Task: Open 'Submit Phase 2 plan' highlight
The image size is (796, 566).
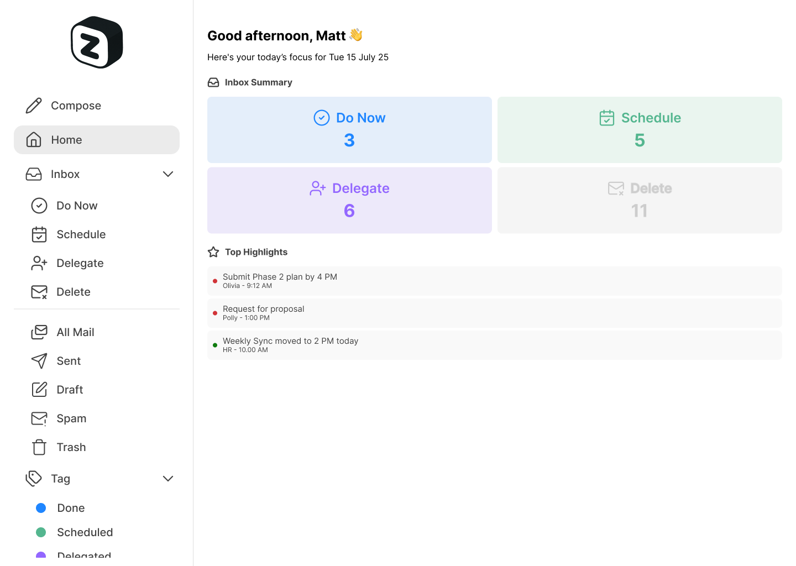Action: point(280,280)
